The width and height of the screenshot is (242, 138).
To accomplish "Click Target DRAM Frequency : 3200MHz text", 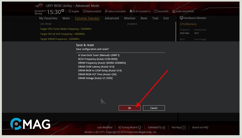I will tap(60, 39).
